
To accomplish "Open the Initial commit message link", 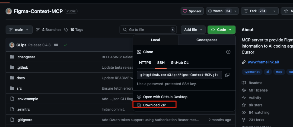I will (113, 109).
